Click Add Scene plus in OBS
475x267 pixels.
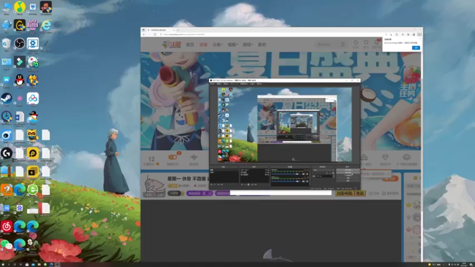[211, 185]
